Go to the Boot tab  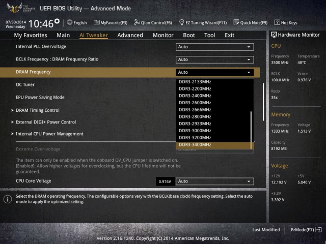click(189, 35)
